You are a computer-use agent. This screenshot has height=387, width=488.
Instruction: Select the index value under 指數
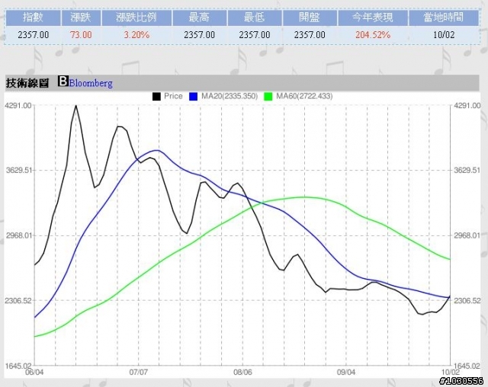pos(34,35)
